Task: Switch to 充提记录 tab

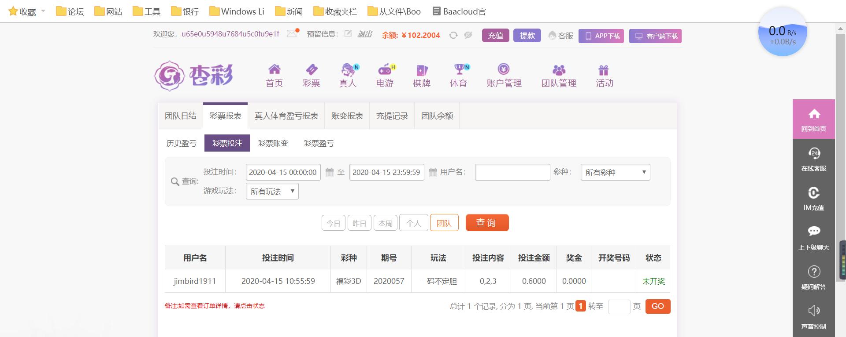Action: (392, 116)
